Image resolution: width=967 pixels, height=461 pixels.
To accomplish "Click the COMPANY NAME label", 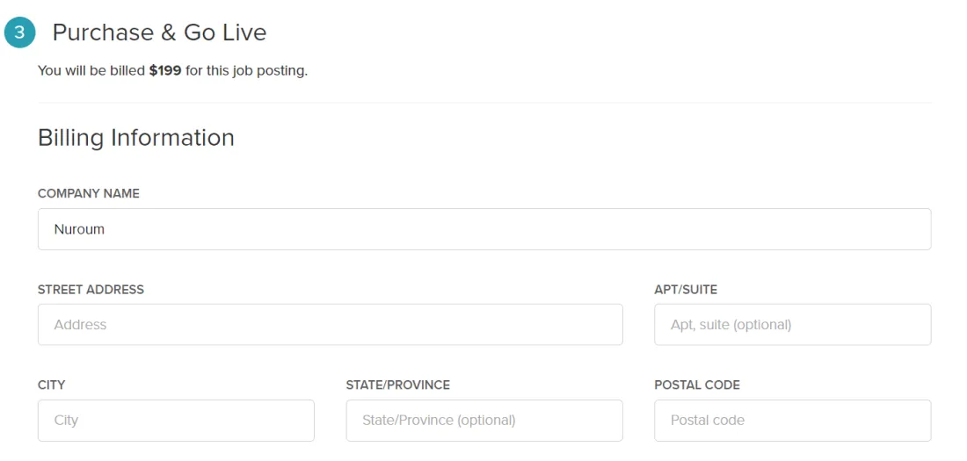I will tap(89, 193).
